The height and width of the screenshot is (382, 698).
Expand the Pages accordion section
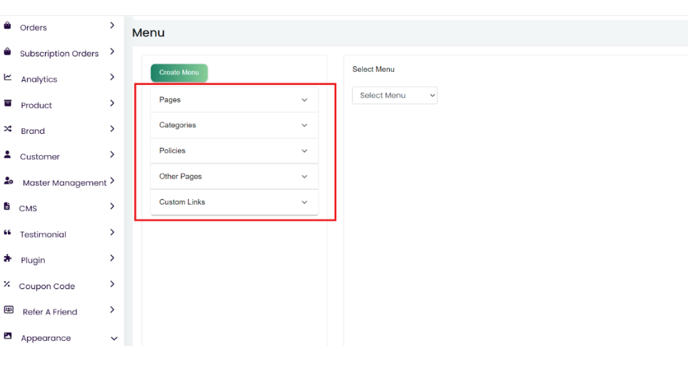point(234,100)
